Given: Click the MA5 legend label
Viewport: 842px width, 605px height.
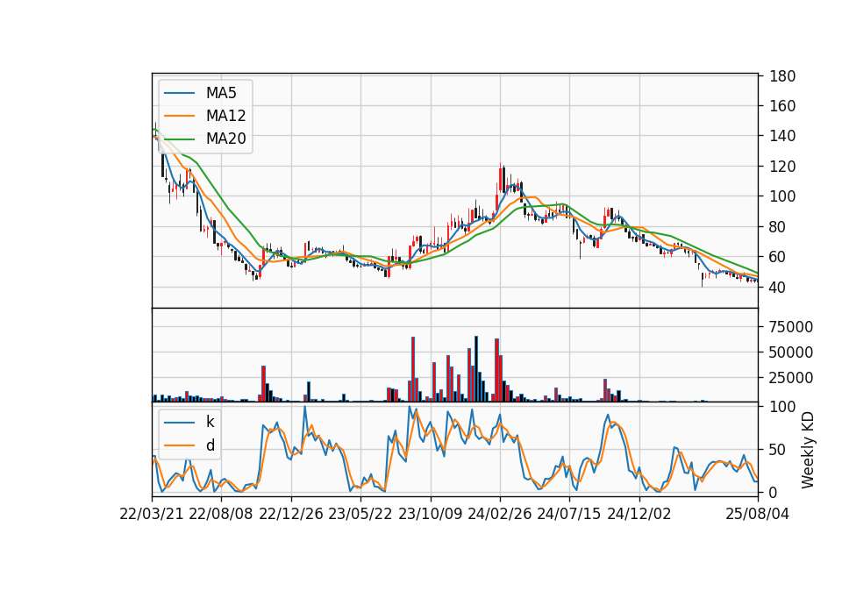Looking at the screenshot, I should (221, 93).
